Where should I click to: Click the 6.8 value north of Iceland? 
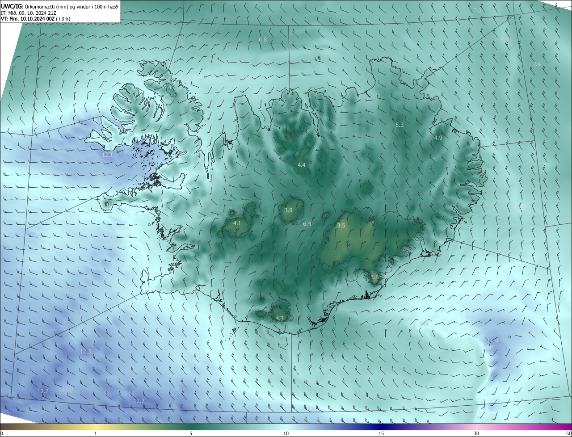point(263,40)
